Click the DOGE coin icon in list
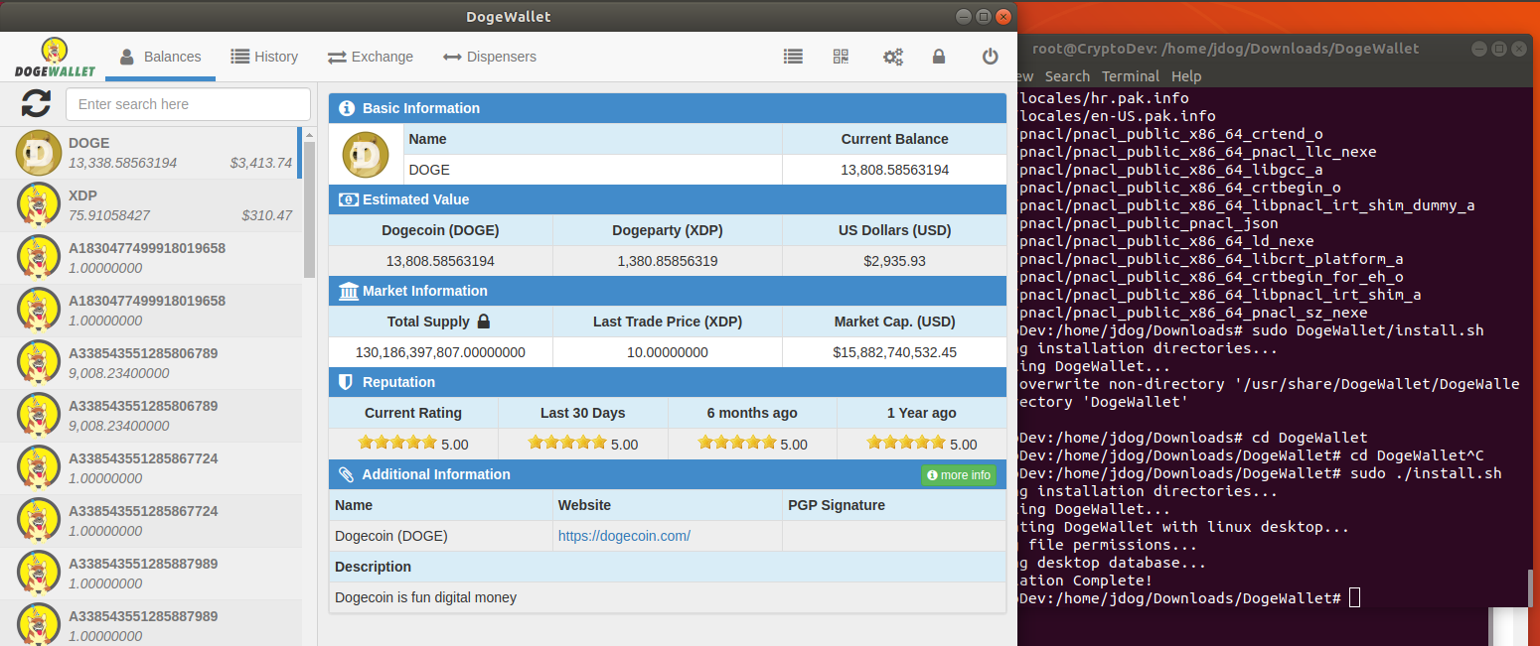Screen dimensions: 1540x646 click(39, 153)
